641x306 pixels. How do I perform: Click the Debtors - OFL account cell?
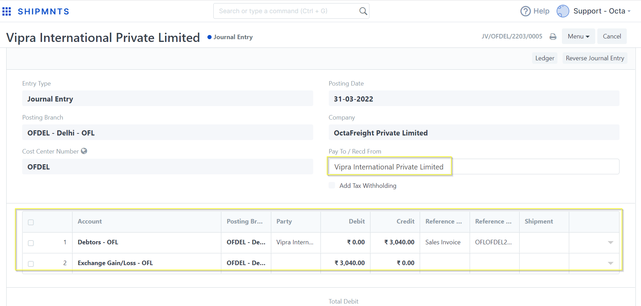147,243
